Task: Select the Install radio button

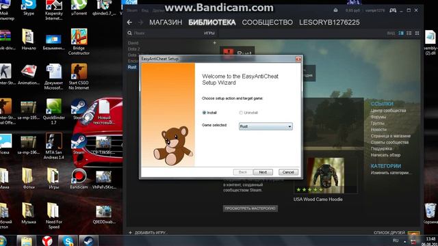Action: click(204, 113)
